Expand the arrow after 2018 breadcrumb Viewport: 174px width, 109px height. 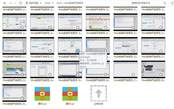(53, 3)
